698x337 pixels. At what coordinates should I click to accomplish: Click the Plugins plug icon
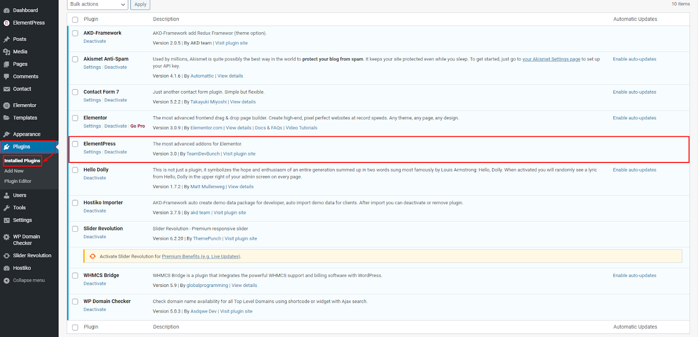pos(7,147)
